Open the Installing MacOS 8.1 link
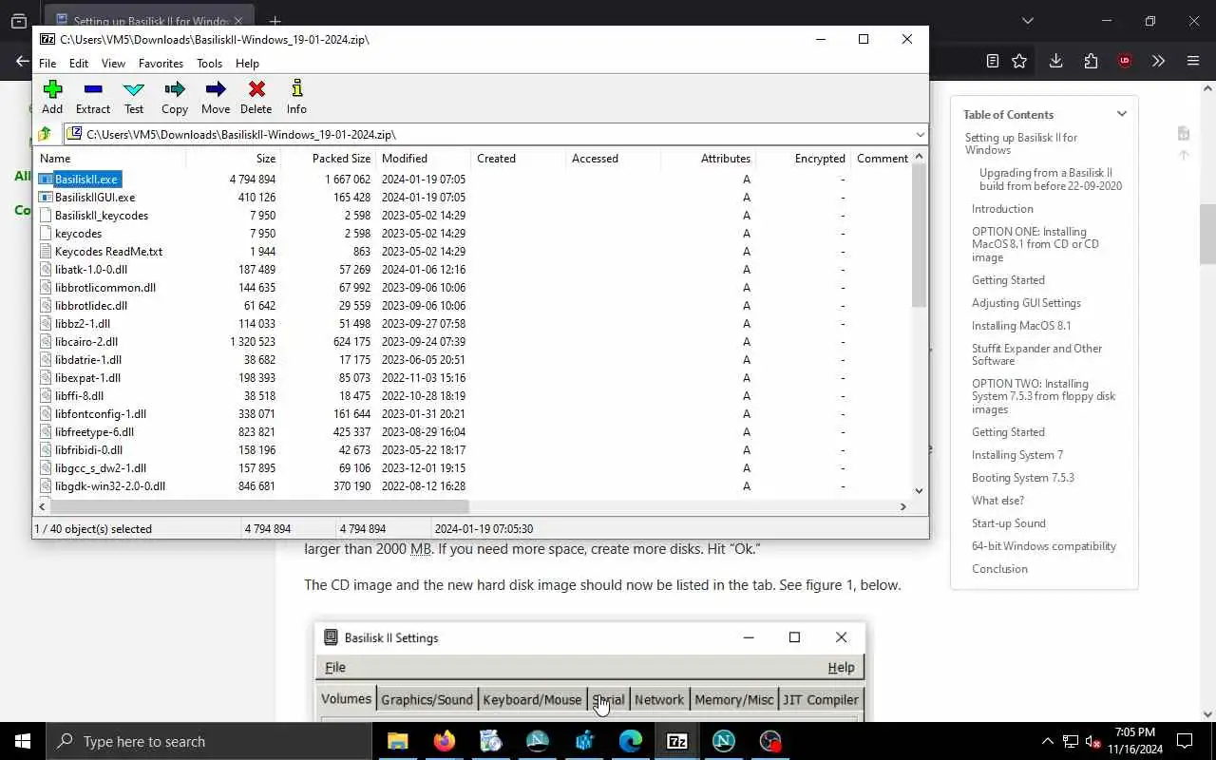This screenshot has width=1216, height=760. [1021, 326]
